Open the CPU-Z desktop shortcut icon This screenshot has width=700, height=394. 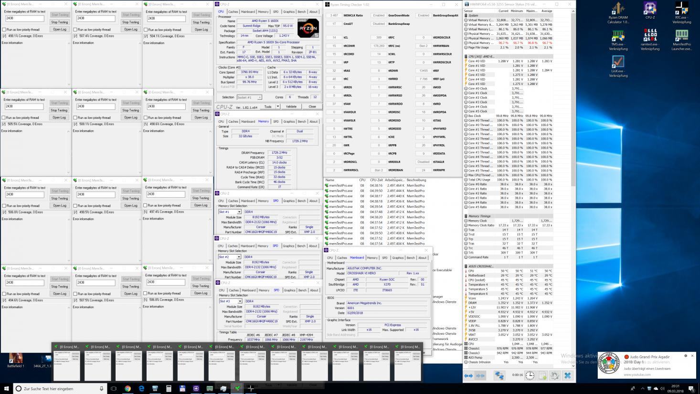[650, 11]
